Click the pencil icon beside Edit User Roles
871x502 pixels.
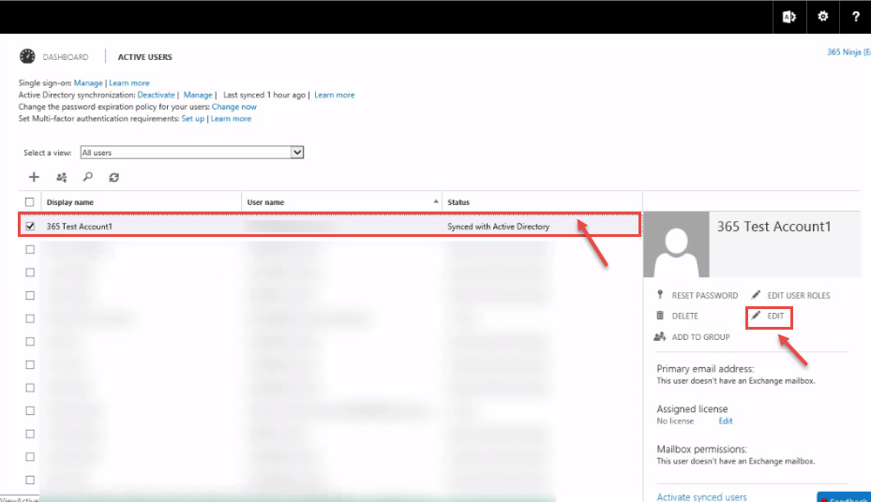tap(756, 294)
